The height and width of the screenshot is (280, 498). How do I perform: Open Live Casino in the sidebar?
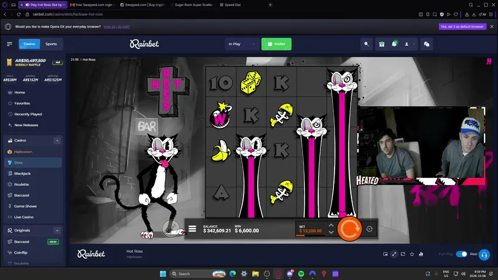click(x=23, y=217)
